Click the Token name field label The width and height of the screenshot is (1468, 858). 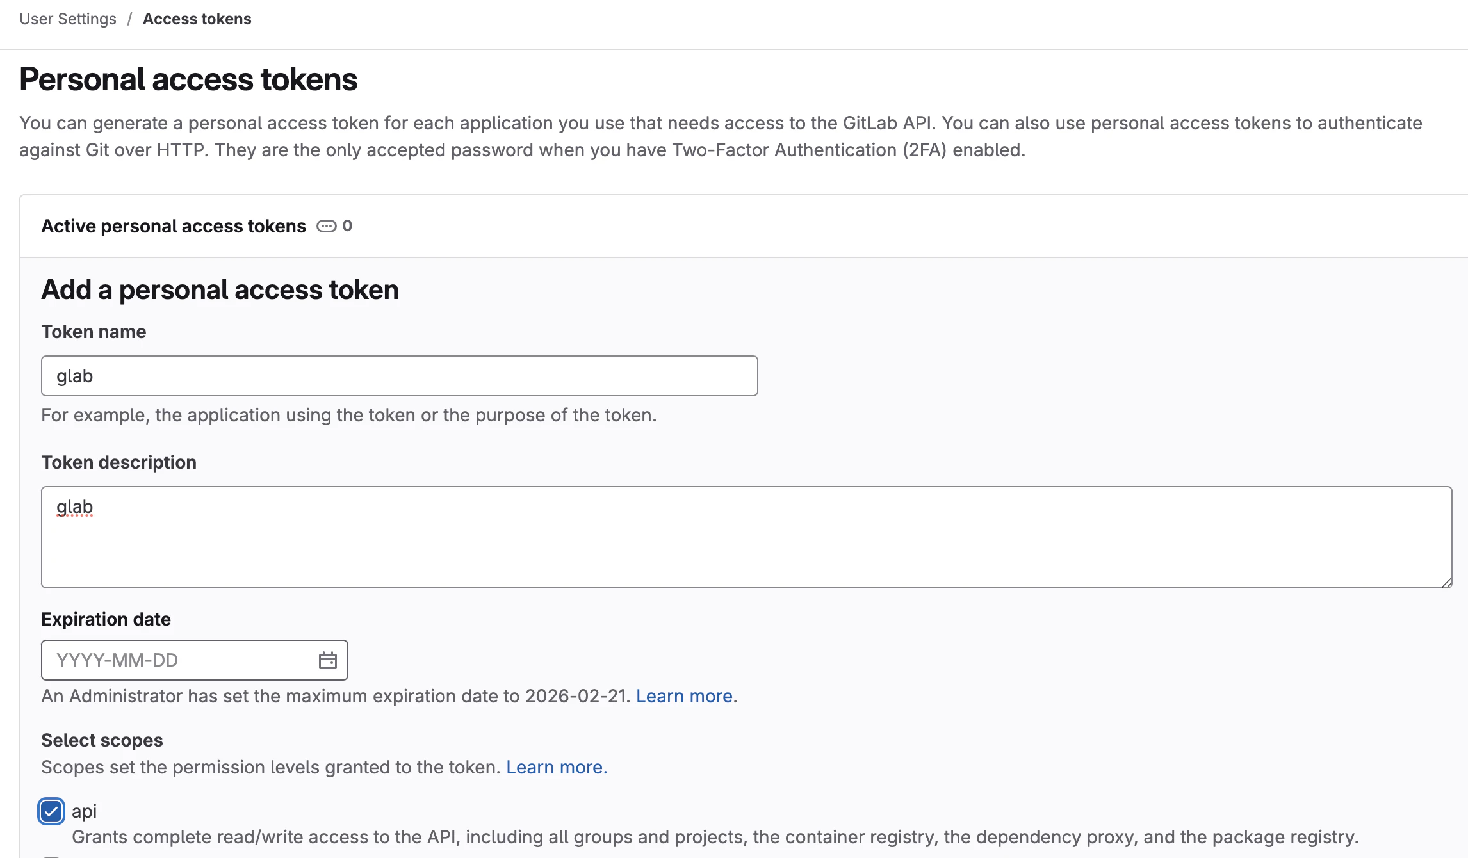tap(94, 332)
